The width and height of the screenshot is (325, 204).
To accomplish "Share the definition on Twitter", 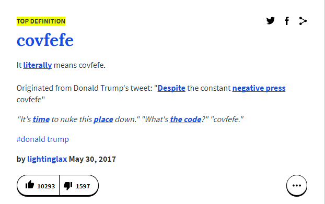I will pyautogui.click(x=271, y=21).
